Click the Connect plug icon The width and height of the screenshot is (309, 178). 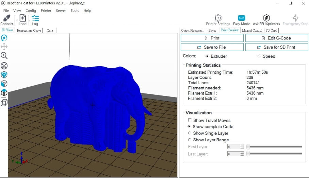(7, 18)
